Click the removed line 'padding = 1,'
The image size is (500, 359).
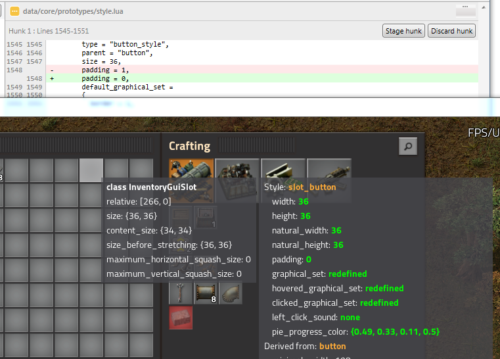click(x=261, y=70)
